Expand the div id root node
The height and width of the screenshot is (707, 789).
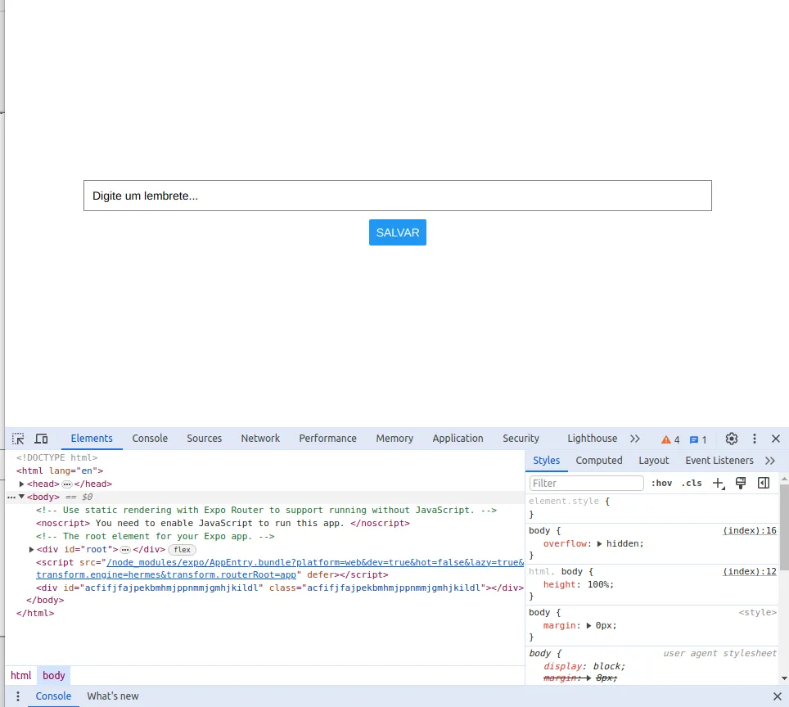point(31,550)
